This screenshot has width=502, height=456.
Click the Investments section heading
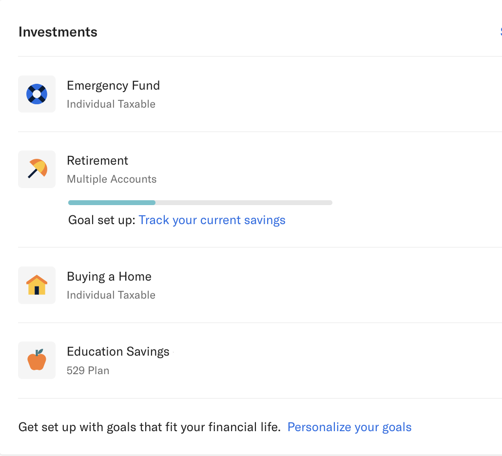pyautogui.click(x=58, y=32)
